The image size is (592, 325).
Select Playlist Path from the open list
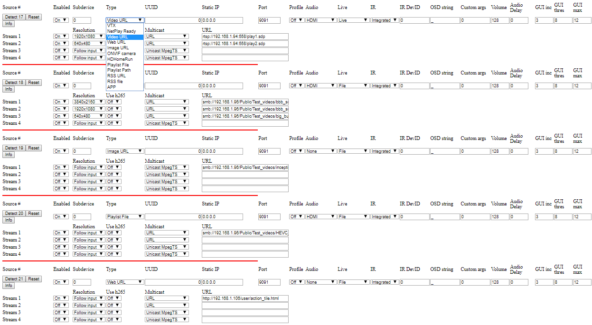pyautogui.click(x=119, y=70)
